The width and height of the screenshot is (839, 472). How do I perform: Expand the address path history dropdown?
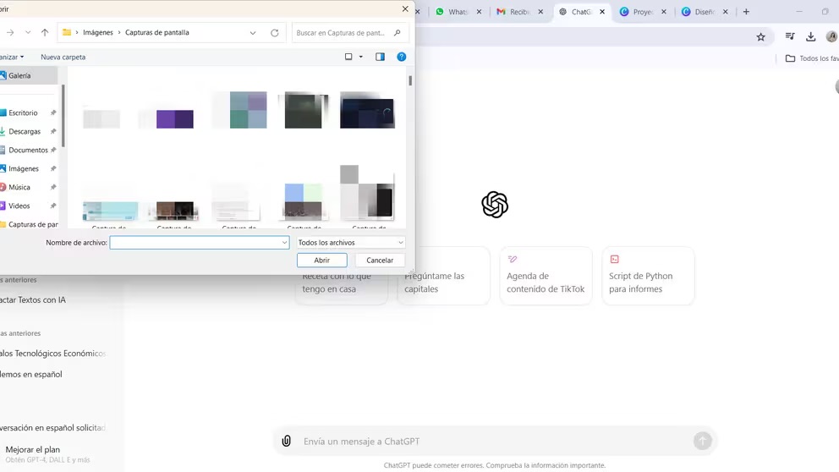(x=253, y=33)
